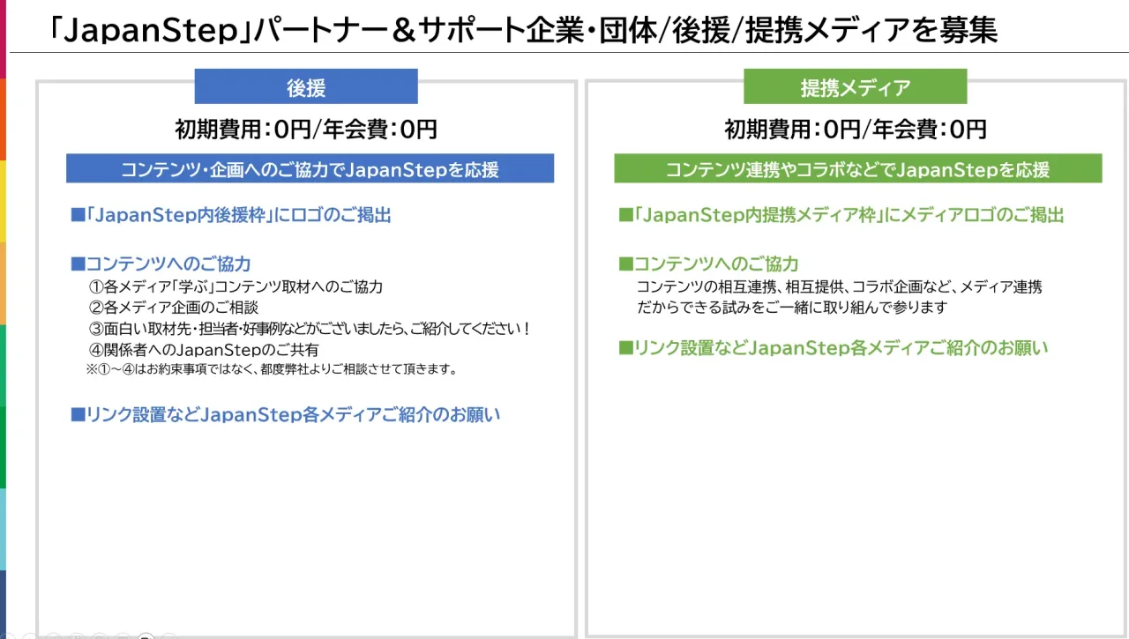The height and width of the screenshot is (639, 1129).
Task: Click the green 提携メディア header label
Action: point(856,87)
